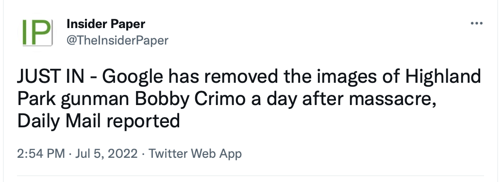This screenshot has height=182, width=503.
Task: Visit the @TheInsiderPaper handle
Action: (x=117, y=40)
